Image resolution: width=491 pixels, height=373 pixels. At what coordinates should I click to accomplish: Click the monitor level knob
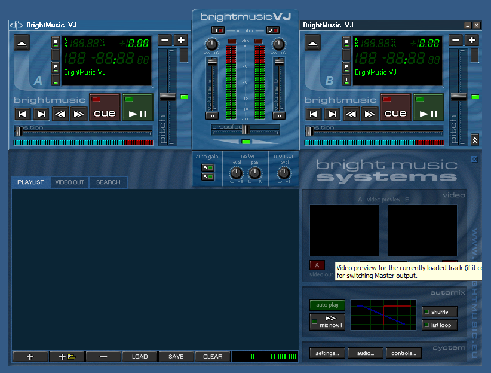(284, 173)
